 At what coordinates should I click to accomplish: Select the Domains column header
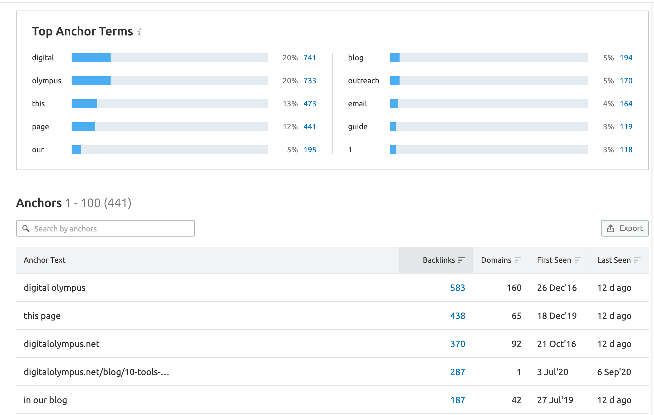point(501,260)
